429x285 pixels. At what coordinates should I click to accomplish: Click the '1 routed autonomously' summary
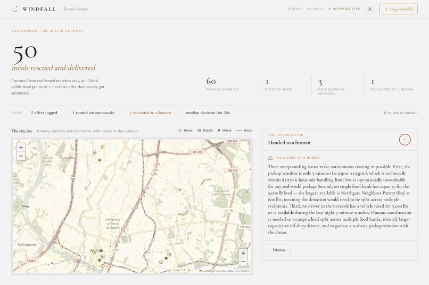point(93,113)
